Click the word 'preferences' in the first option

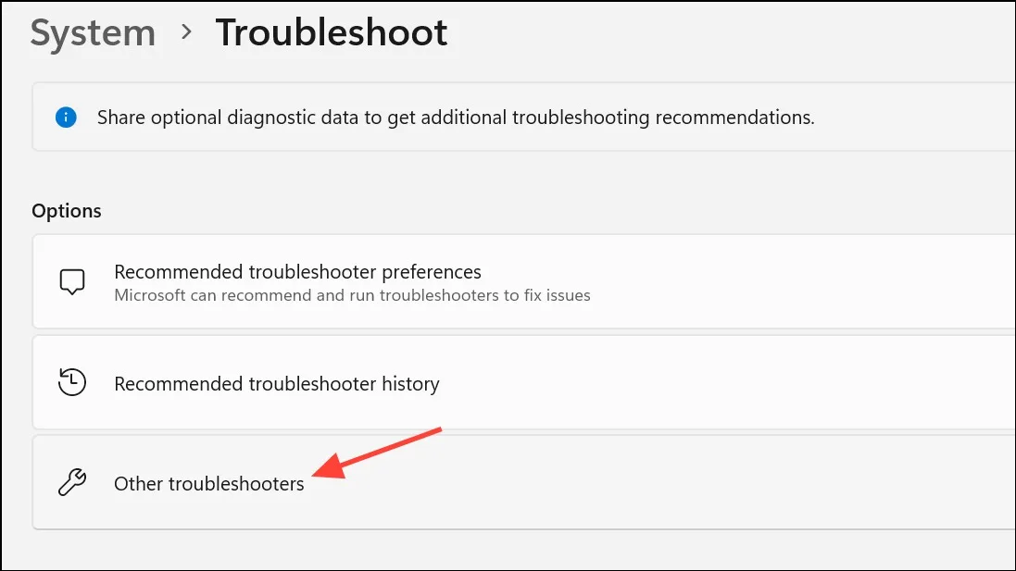point(432,273)
